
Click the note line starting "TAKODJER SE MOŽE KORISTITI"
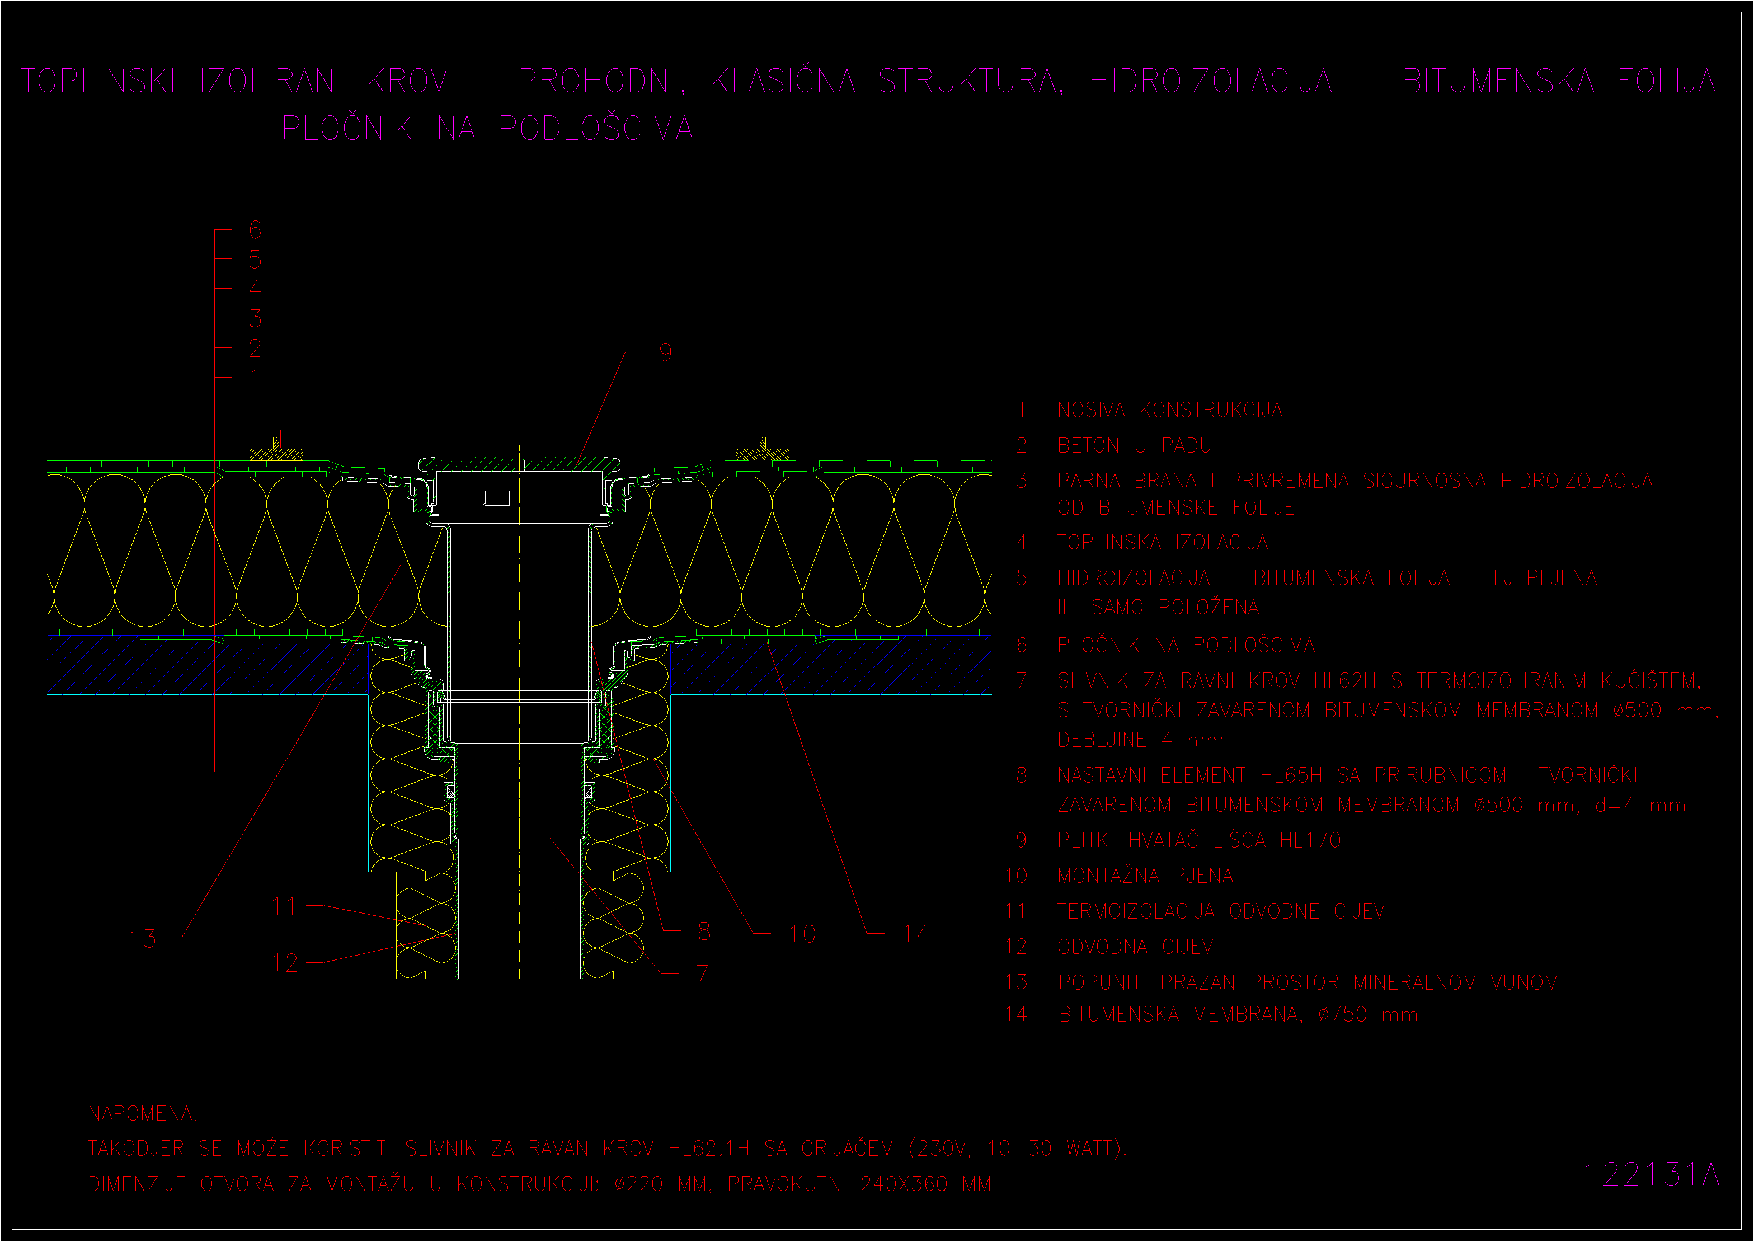click(x=608, y=1149)
